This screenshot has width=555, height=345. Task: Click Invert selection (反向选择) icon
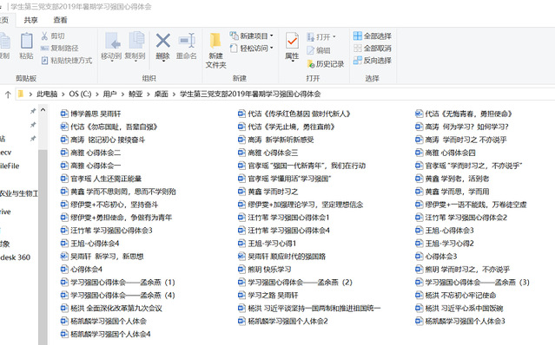point(358,61)
